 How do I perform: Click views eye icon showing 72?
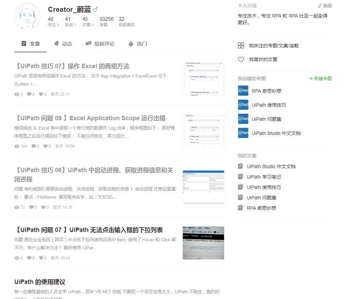coord(17,207)
